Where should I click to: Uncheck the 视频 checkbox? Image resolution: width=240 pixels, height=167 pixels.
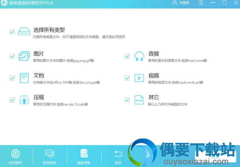coord(127,78)
